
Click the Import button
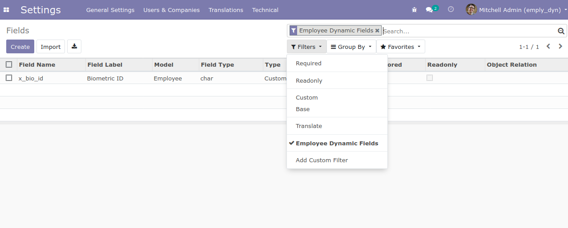(51, 47)
